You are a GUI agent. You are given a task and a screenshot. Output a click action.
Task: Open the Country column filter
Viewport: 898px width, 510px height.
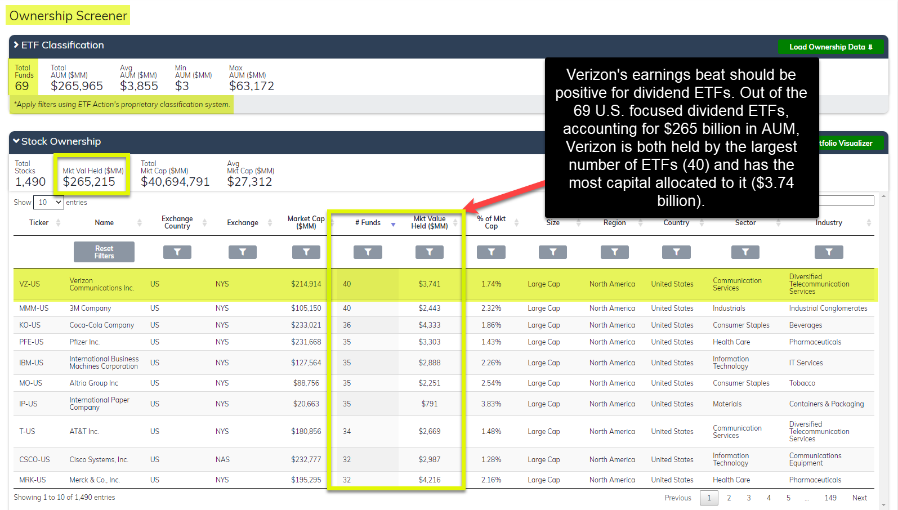point(676,252)
